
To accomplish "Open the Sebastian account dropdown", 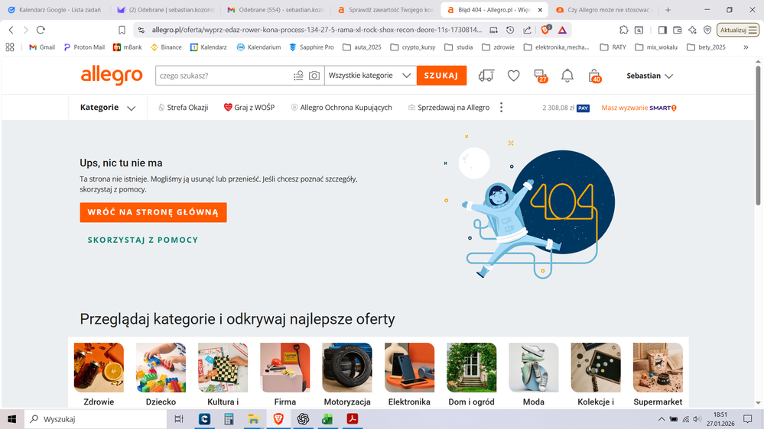I will pos(649,76).
